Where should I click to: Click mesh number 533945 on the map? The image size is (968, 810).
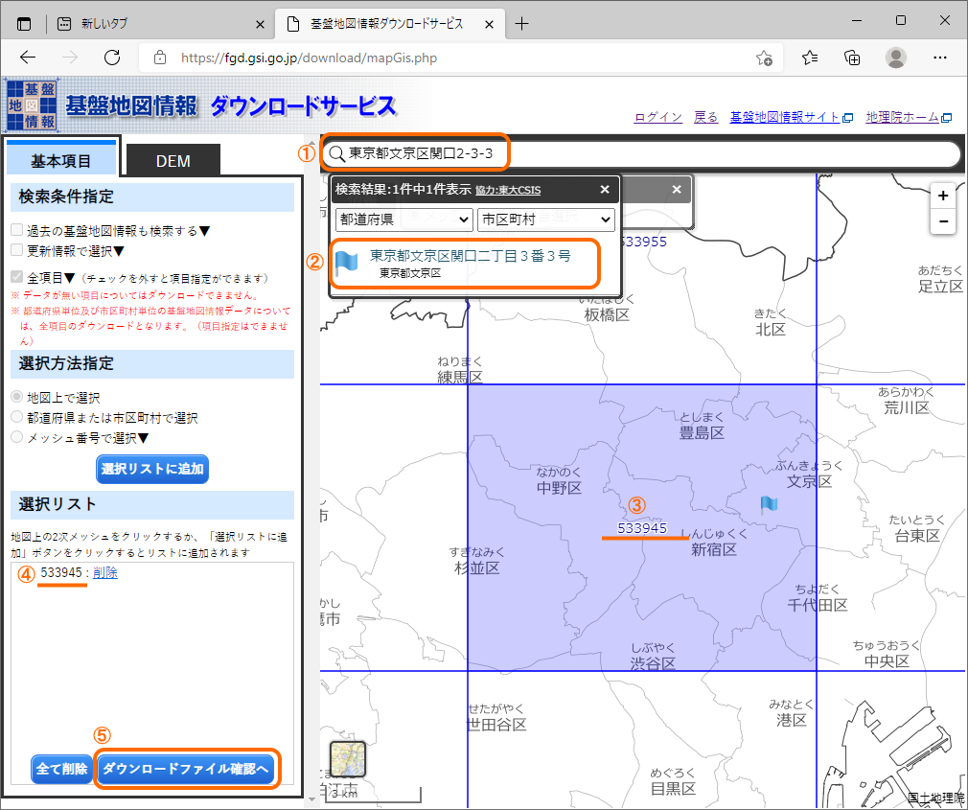point(642,528)
